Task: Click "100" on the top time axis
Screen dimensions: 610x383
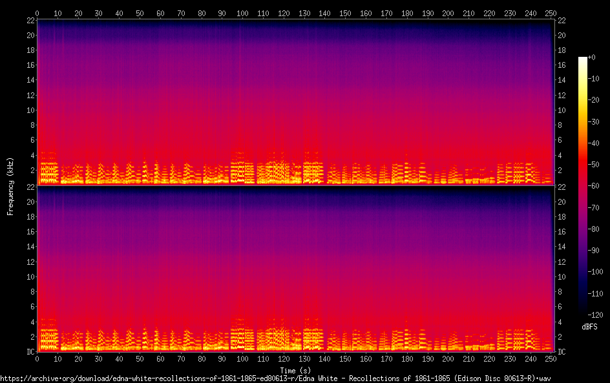Action: (242, 13)
